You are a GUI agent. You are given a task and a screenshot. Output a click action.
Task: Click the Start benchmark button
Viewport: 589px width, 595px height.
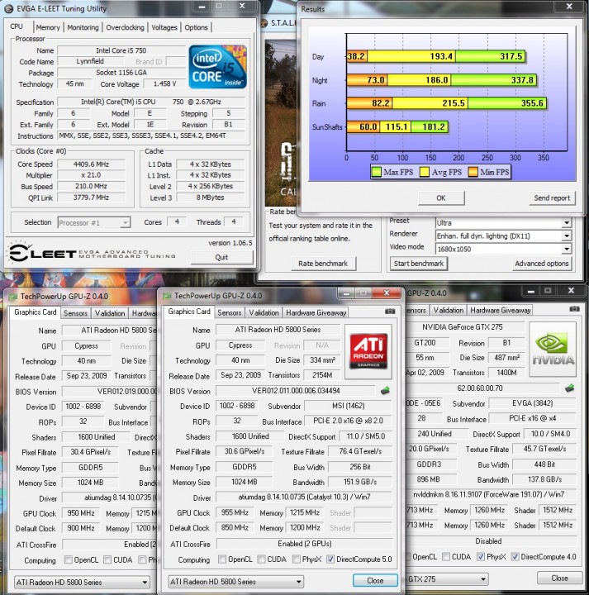click(x=419, y=264)
